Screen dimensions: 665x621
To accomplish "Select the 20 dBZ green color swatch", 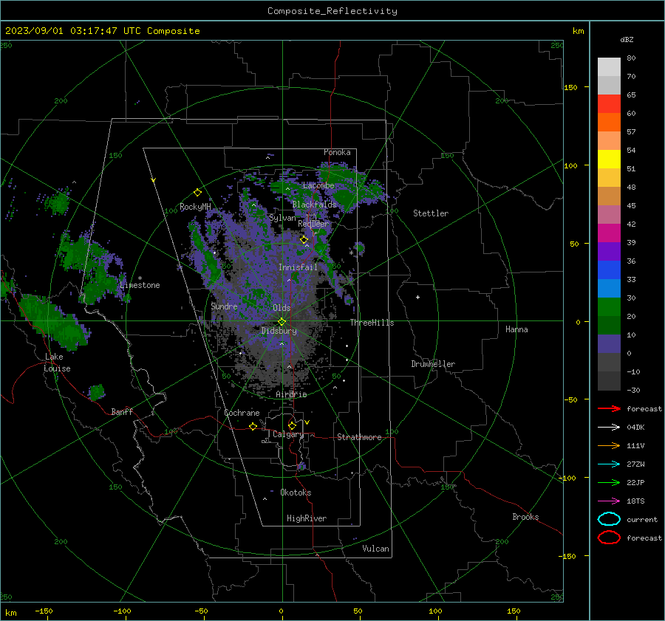I will [x=609, y=307].
